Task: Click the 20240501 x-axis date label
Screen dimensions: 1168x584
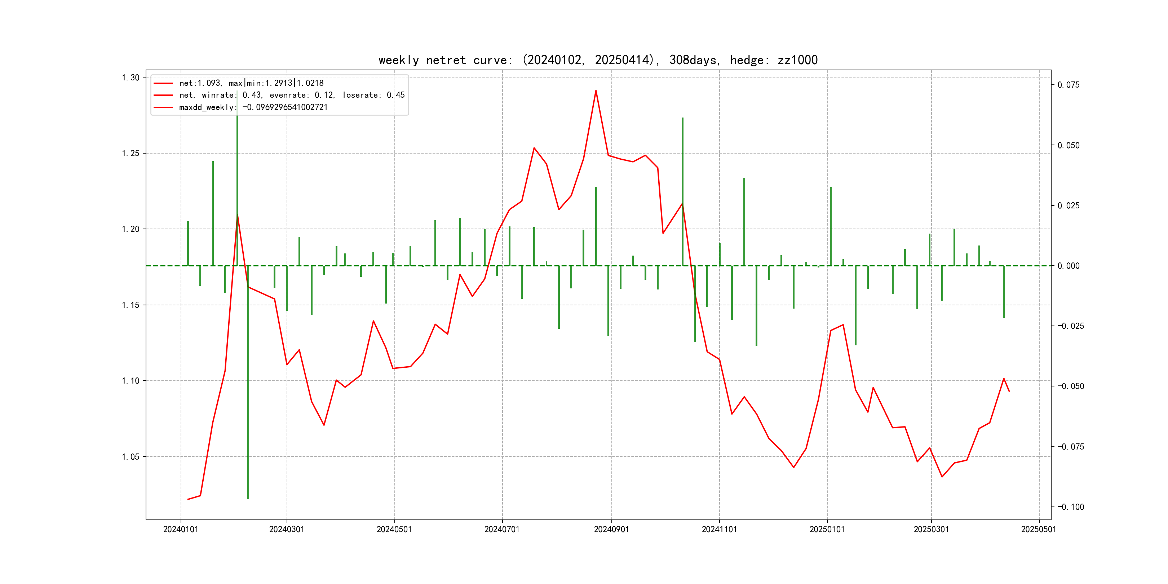Action: coord(394,529)
